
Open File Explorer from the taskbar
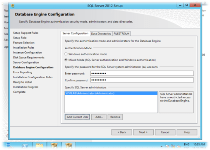point(39,146)
